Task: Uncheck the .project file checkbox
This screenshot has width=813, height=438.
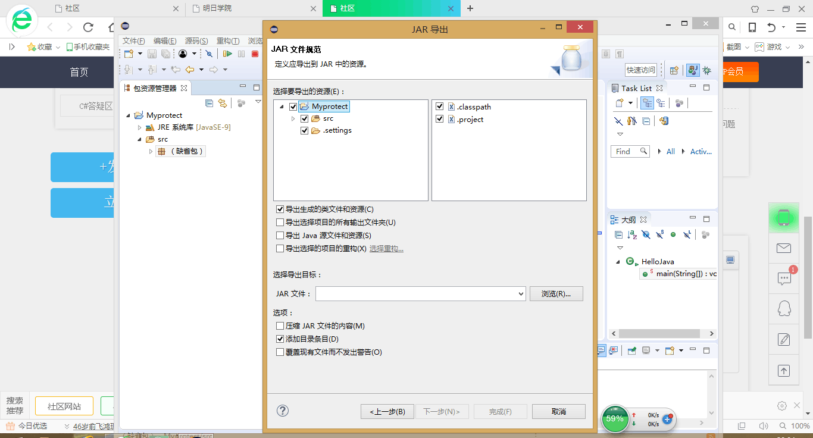Action: pyautogui.click(x=439, y=119)
